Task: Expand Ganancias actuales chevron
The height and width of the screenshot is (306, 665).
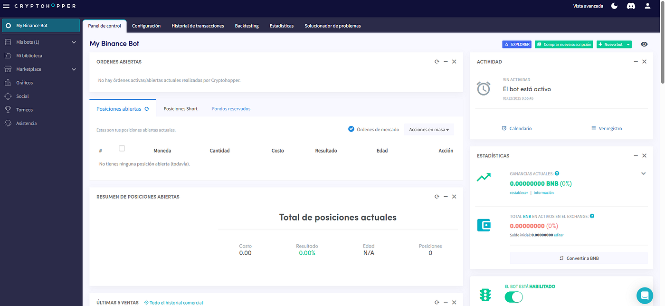Action: (644, 173)
